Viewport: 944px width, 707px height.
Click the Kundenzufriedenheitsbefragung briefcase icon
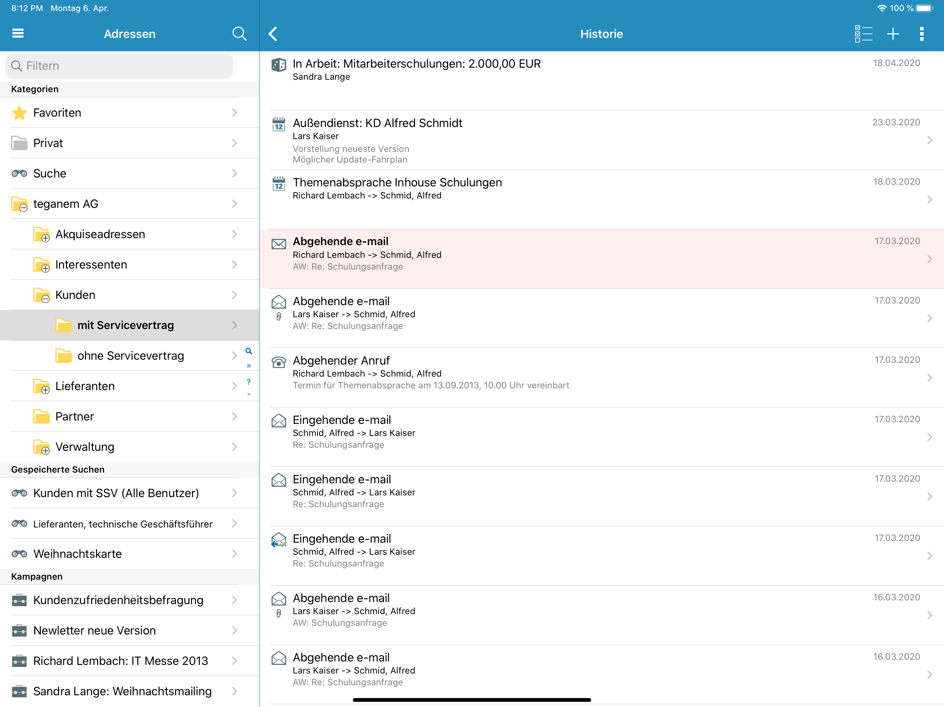click(19, 600)
